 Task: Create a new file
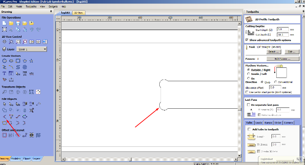pos(4,23)
